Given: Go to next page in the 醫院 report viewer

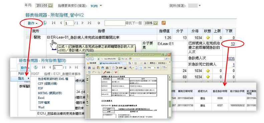Looking at the screenshot, I should [70, 67].
